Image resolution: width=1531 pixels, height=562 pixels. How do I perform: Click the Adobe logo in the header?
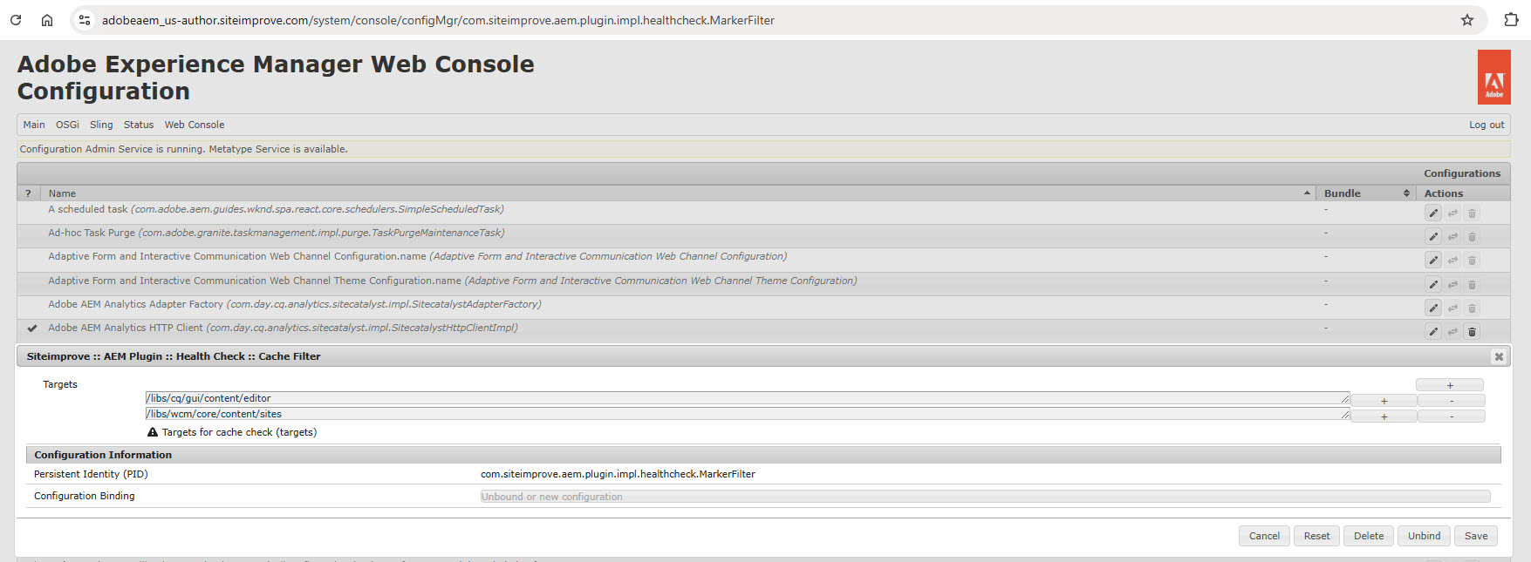[1494, 77]
